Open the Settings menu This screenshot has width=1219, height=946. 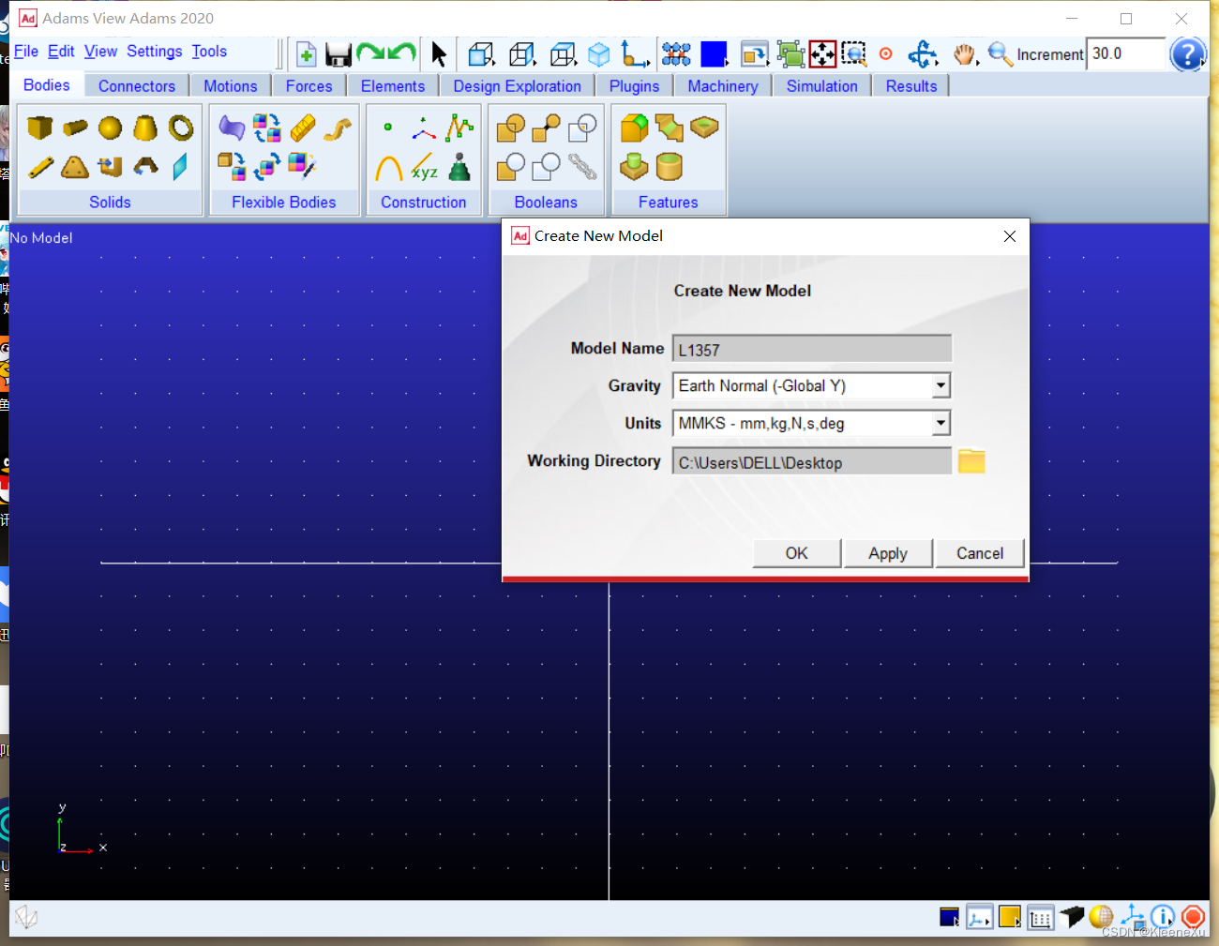(x=154, y=52)
